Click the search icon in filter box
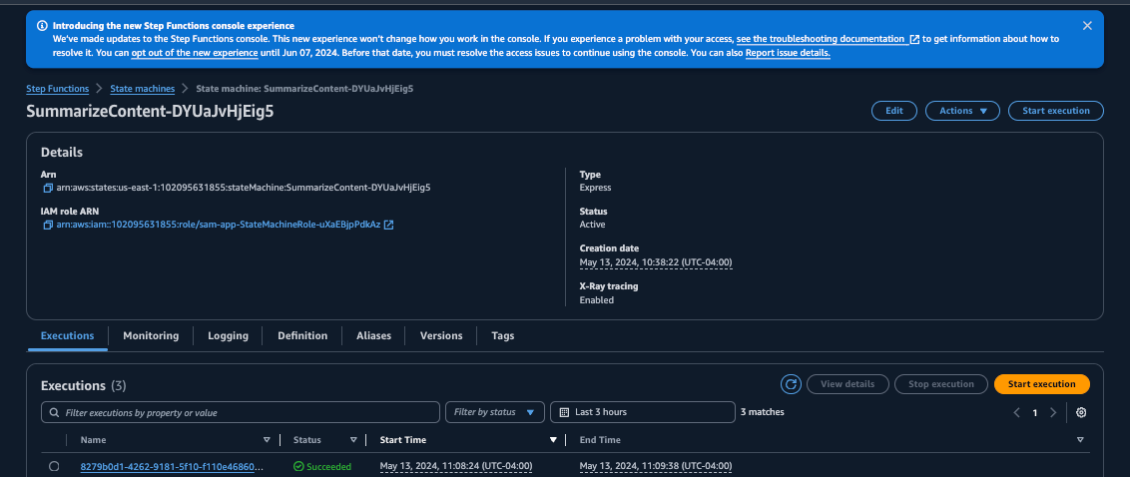Image resolution: width=1130 pixels, height=477 pixels. coord(55,413)
